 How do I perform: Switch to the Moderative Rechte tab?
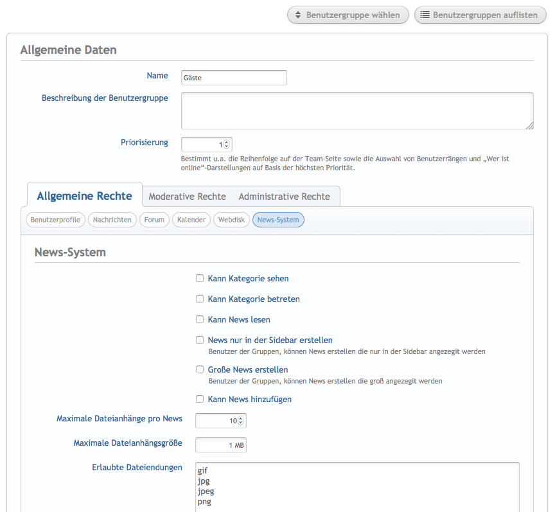pos(187,197)
